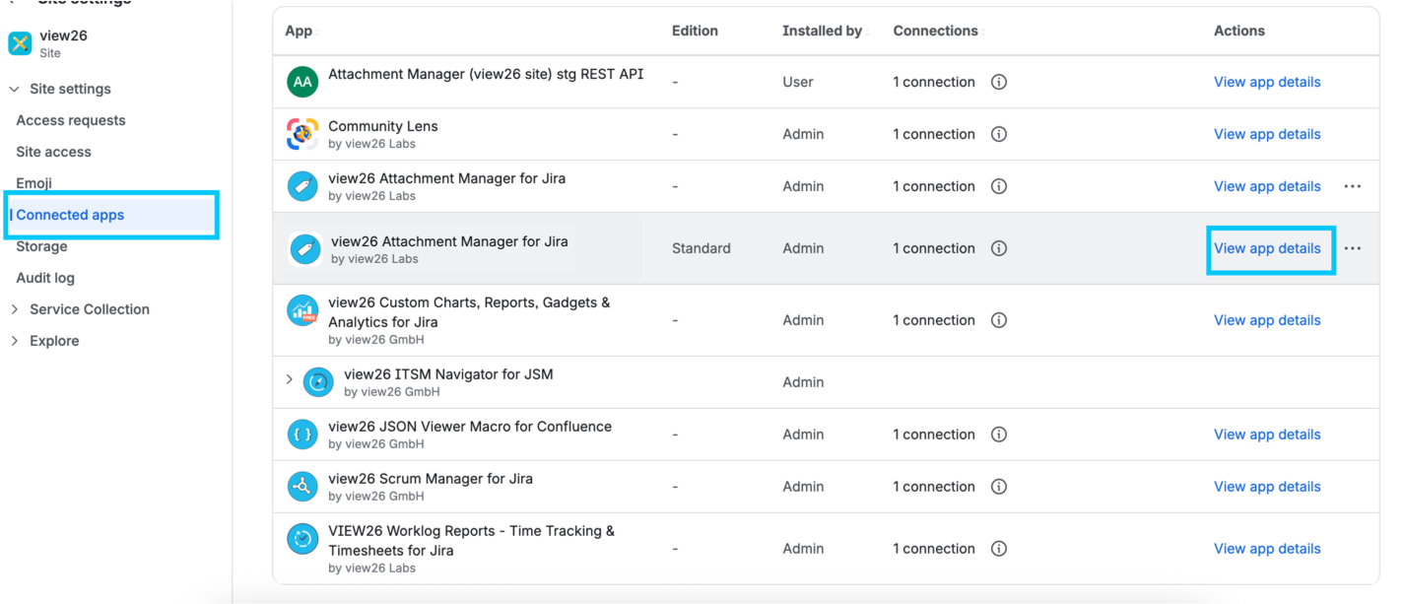
Task: Open Access requests in sidebar
Action: pos(71,120)
